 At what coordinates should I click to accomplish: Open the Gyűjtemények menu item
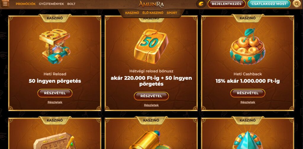click(x=51, y=4)
